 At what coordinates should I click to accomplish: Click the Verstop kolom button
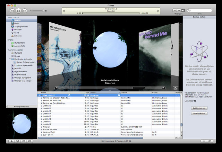[199, 113]
